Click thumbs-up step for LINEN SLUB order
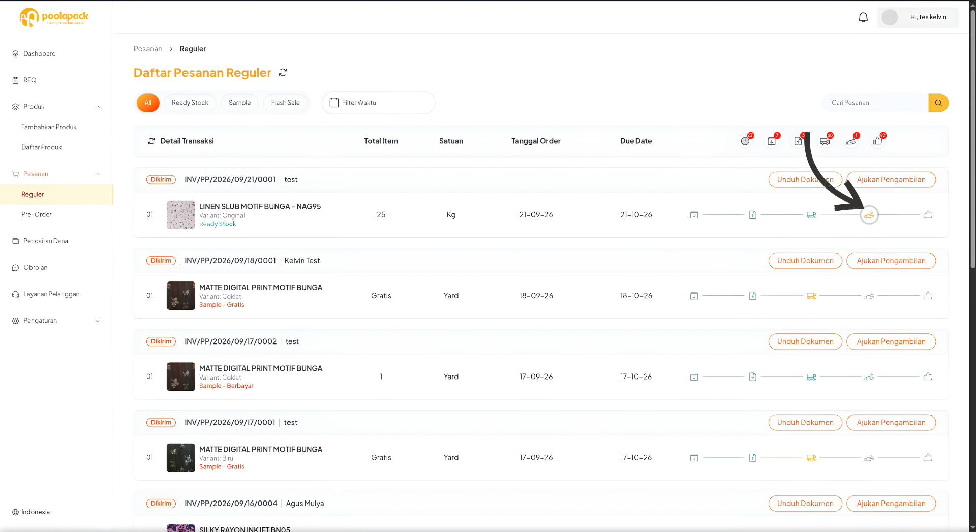 tap(928, 215)
